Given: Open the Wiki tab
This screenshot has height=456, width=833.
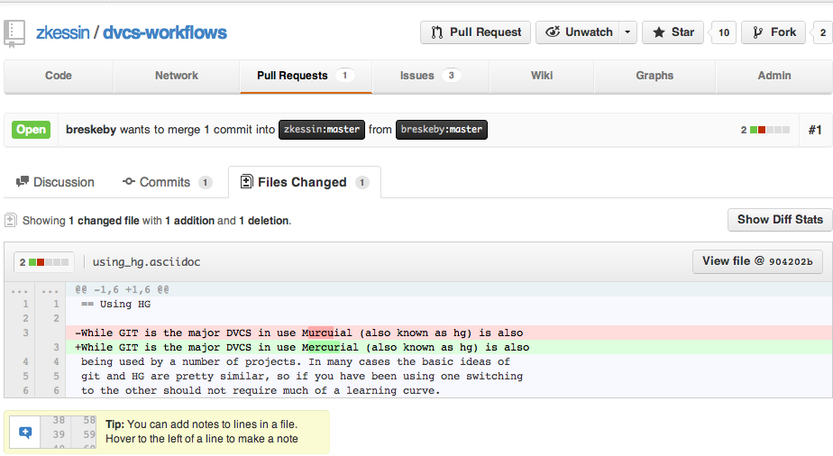Looking at the screenshot, I should pos(541,76).
